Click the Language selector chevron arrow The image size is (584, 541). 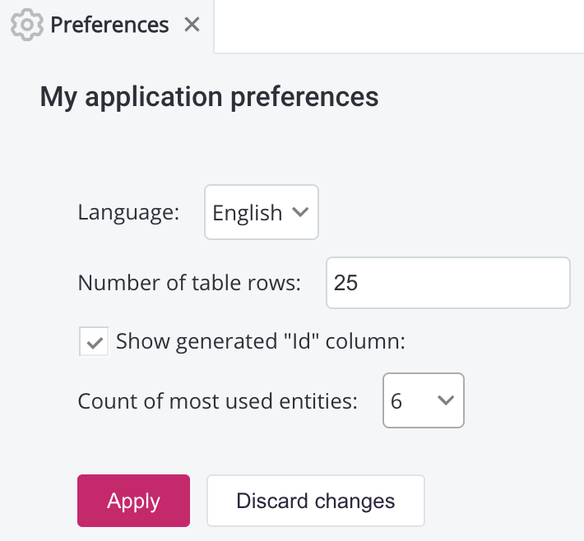(x=300, y=212)
